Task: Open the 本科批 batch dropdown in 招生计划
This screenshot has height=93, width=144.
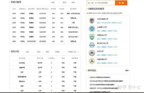Action: coord(60,52)
